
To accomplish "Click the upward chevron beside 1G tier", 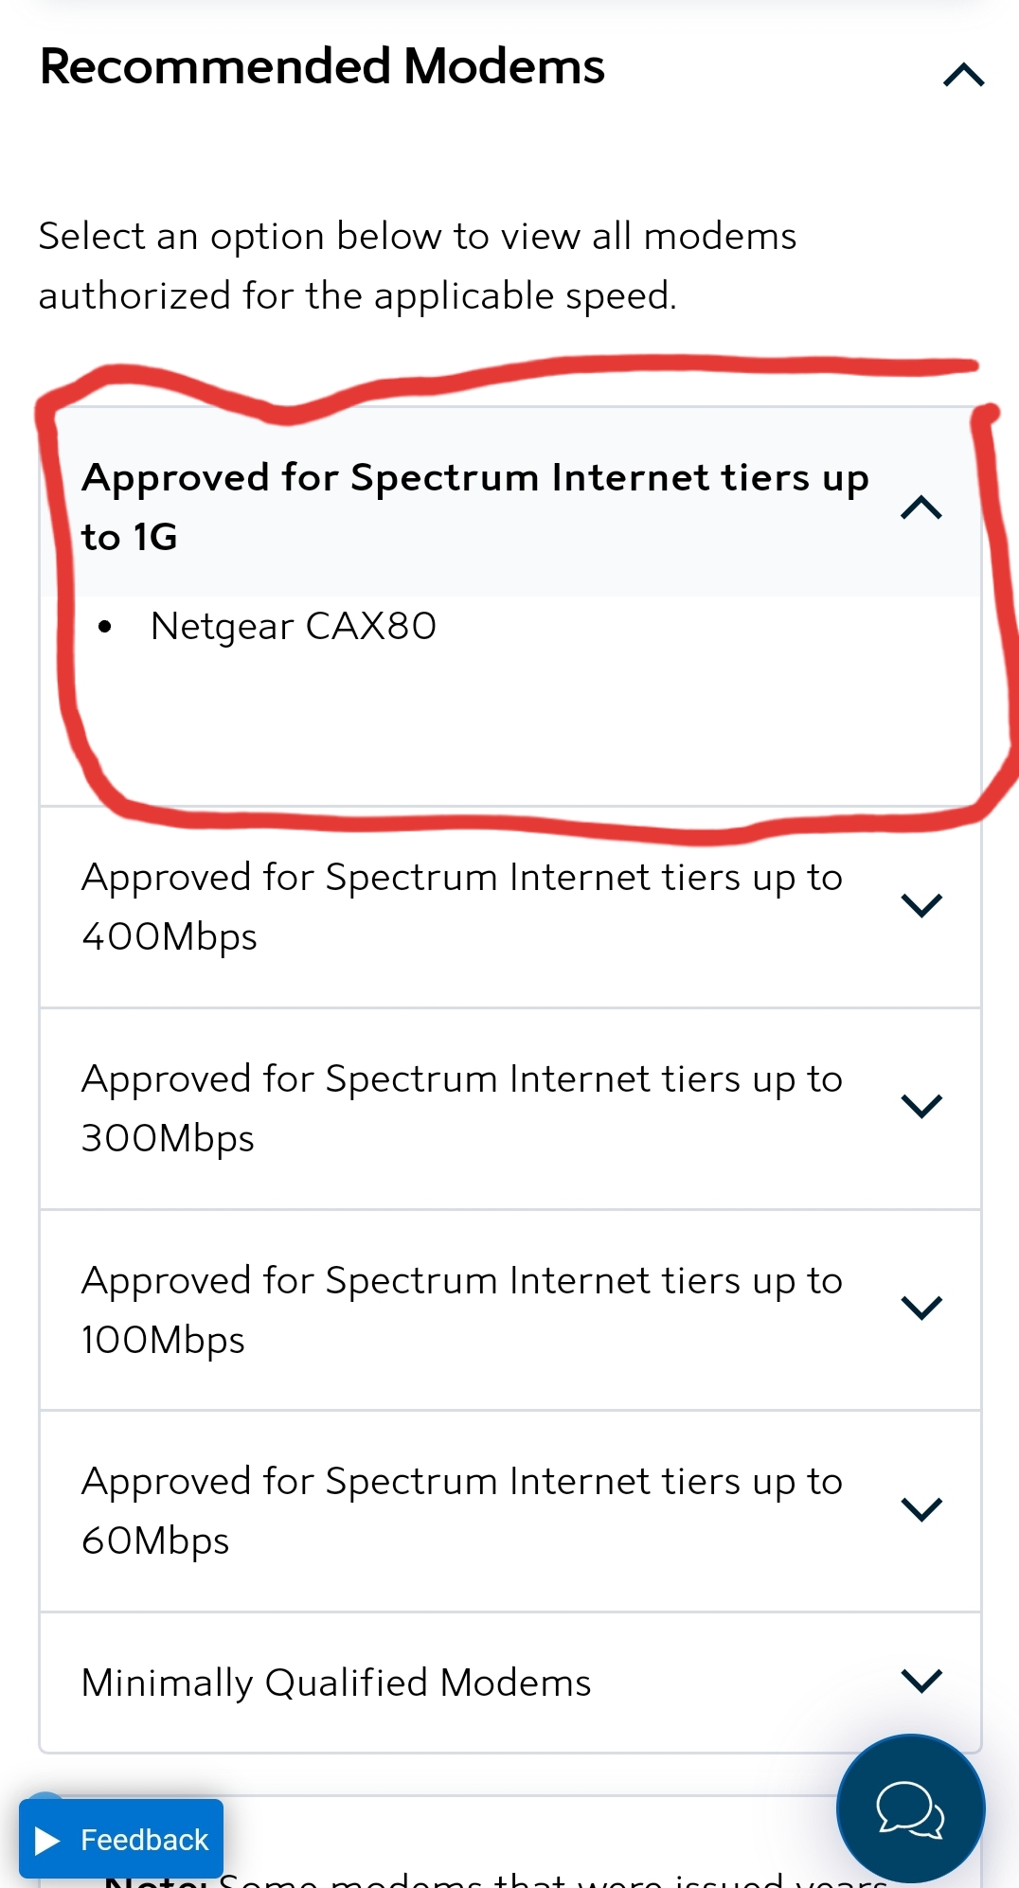I will point(920,508).
